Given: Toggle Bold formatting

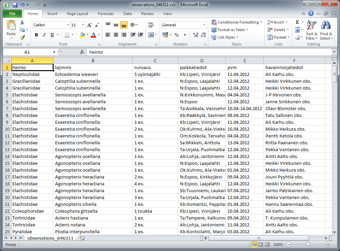Looking at the screenshot, I should (x=36, y=35).
